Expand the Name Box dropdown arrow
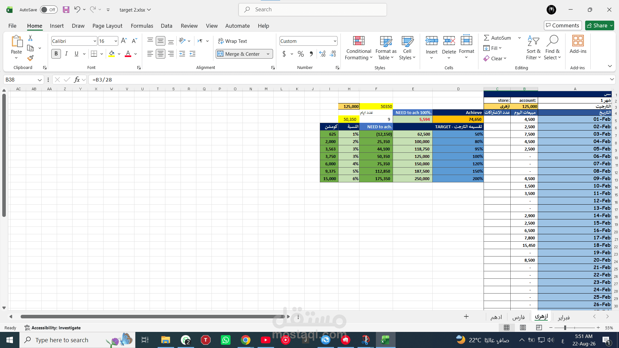The width and height of the screenshot is (619, 348). pos(40,80)
